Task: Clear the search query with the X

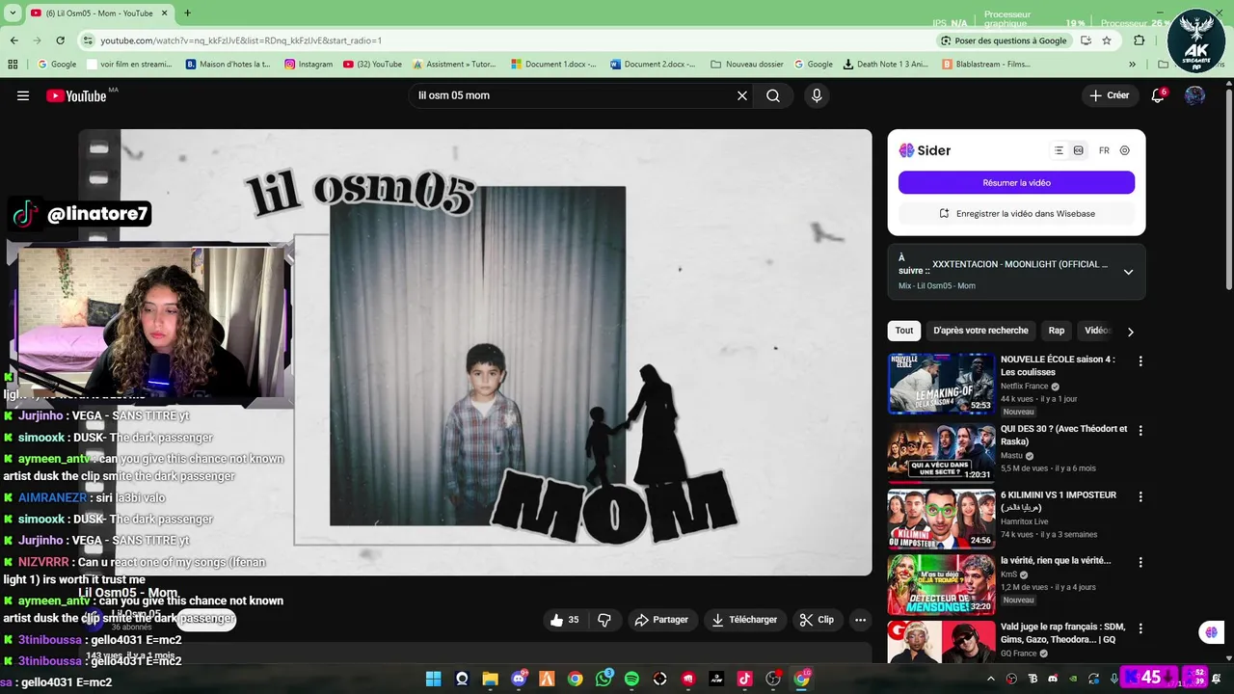Action: pyautogui.click(x=742, y=95)
